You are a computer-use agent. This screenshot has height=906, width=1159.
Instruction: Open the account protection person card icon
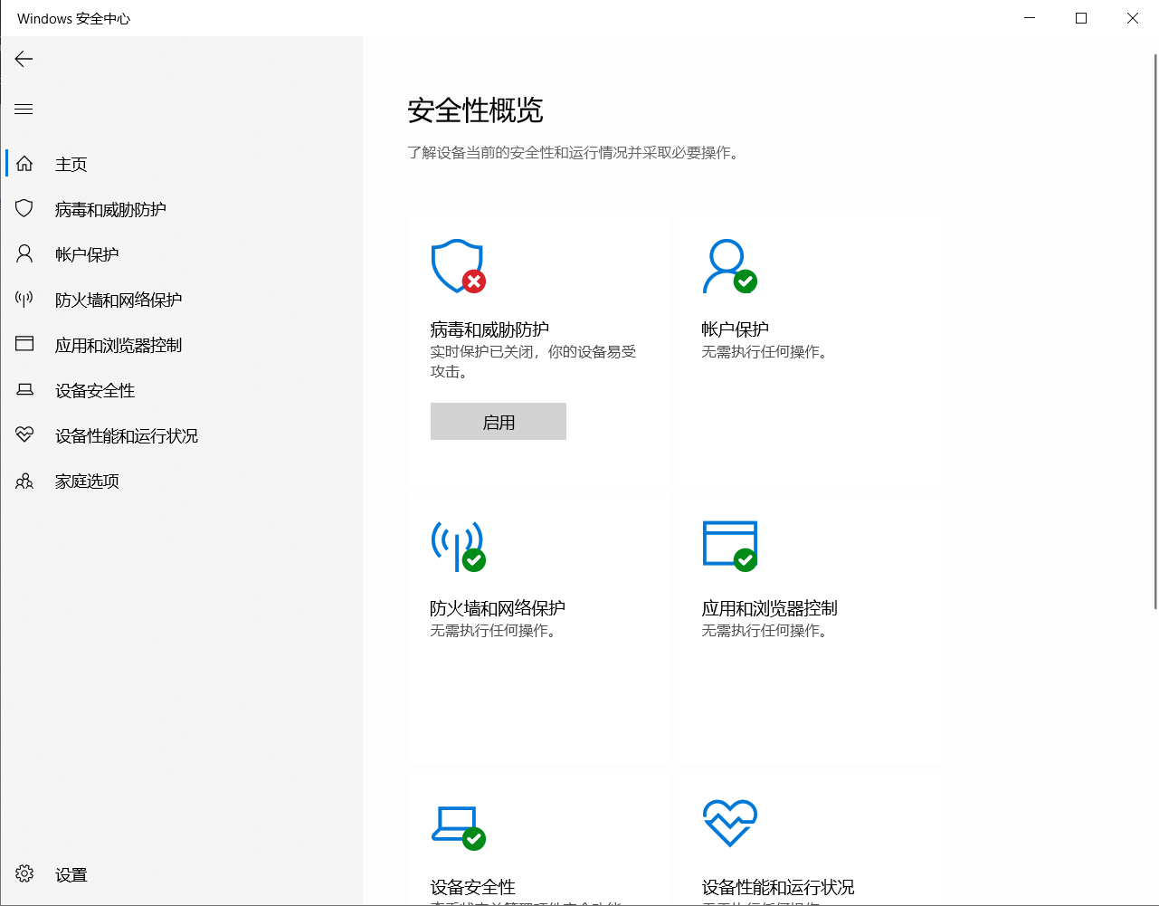click(730, 266)
